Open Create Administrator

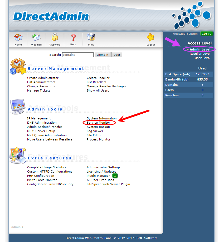(x=43, y=78)
